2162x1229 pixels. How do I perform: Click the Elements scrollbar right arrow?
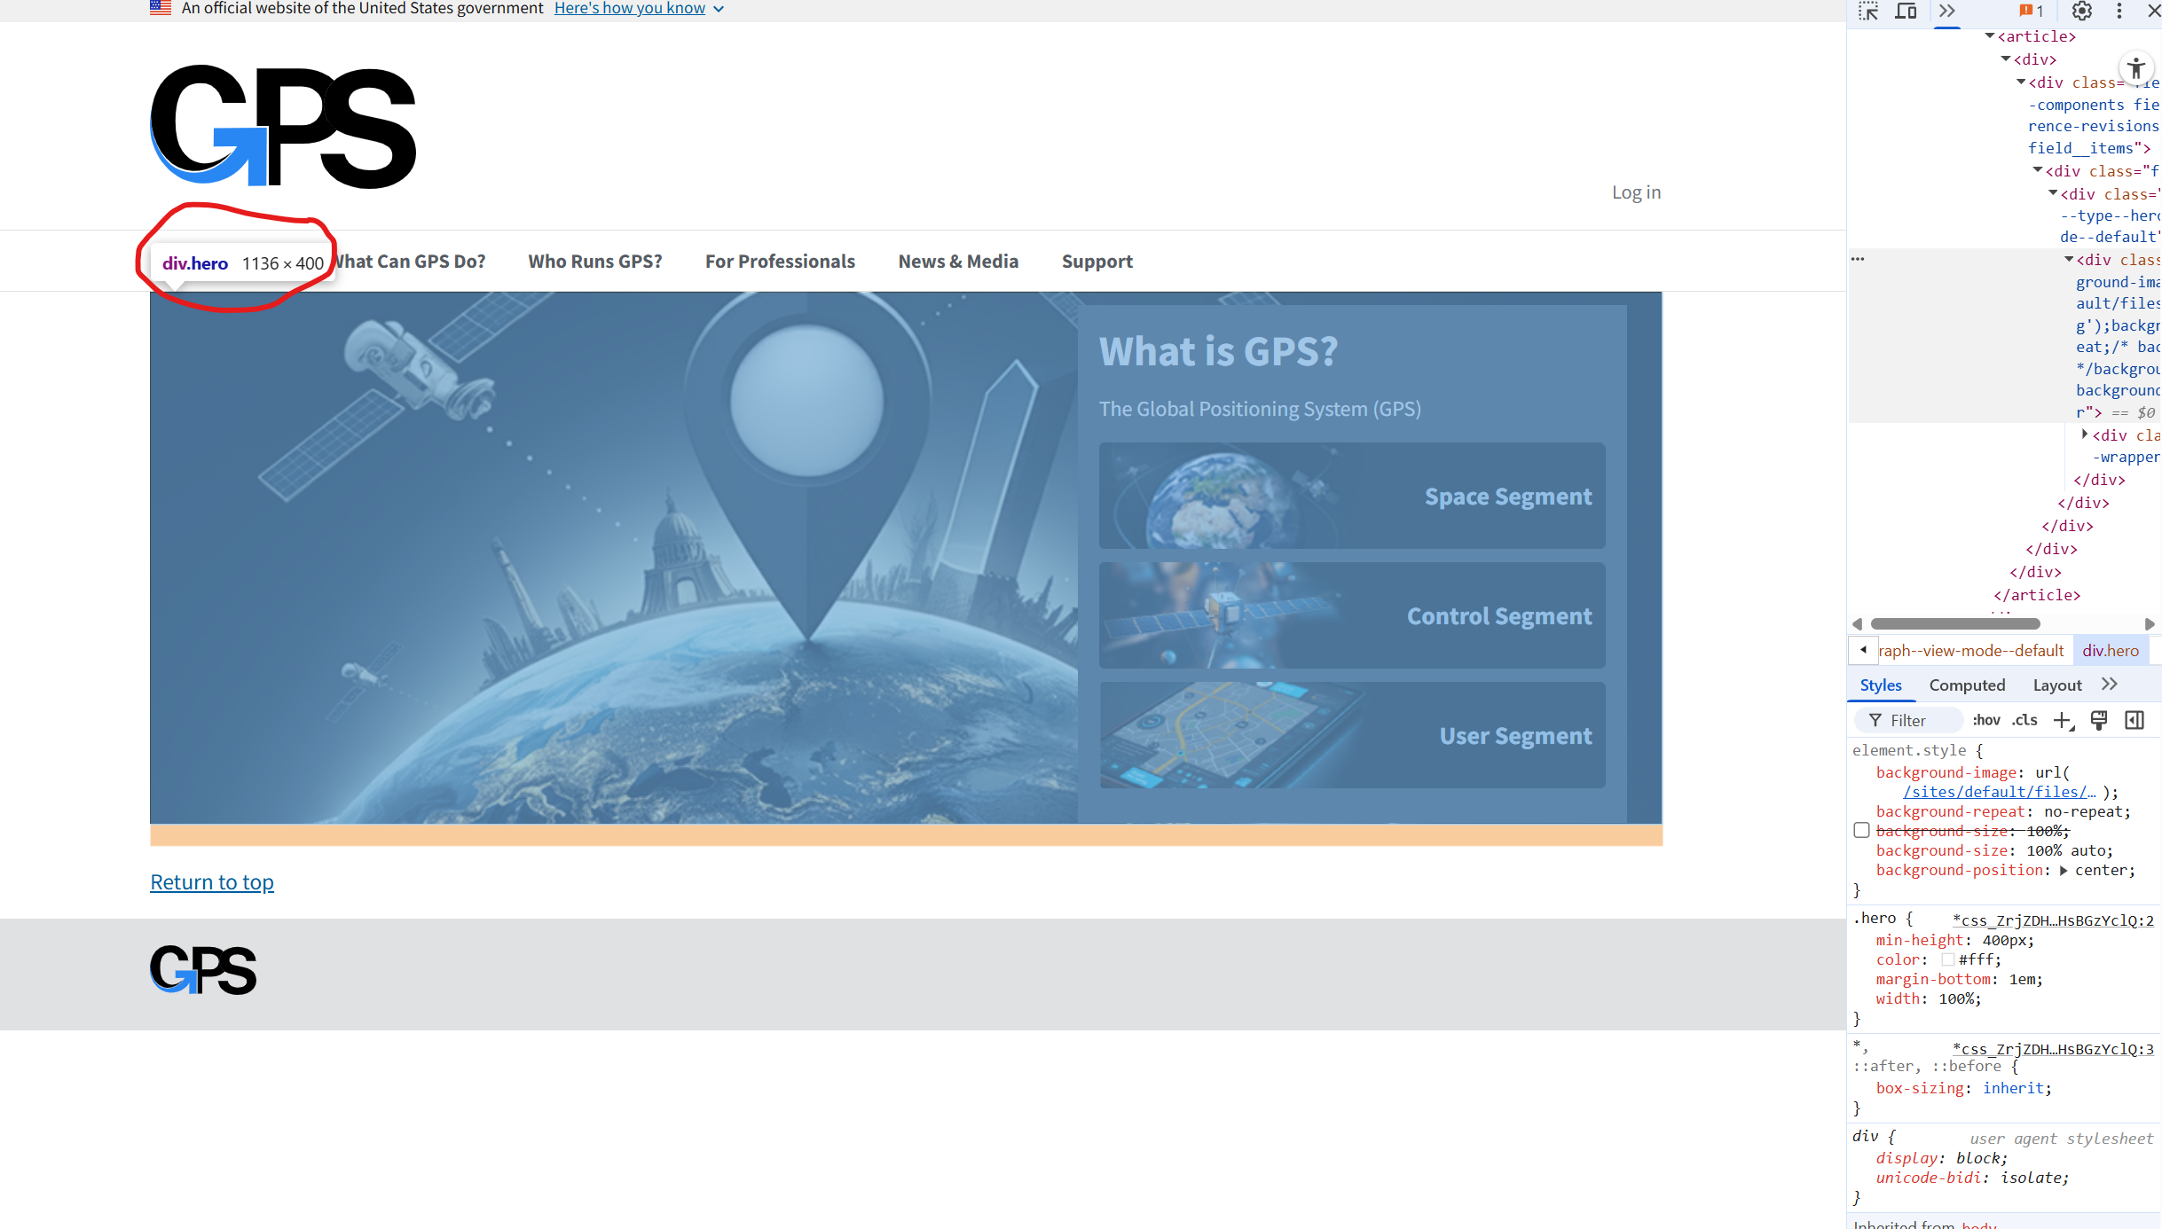coord(2150,624)
